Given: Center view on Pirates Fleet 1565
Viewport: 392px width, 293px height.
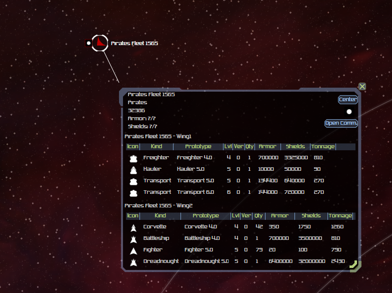Looking at the screenshot, I should point(348,99).
